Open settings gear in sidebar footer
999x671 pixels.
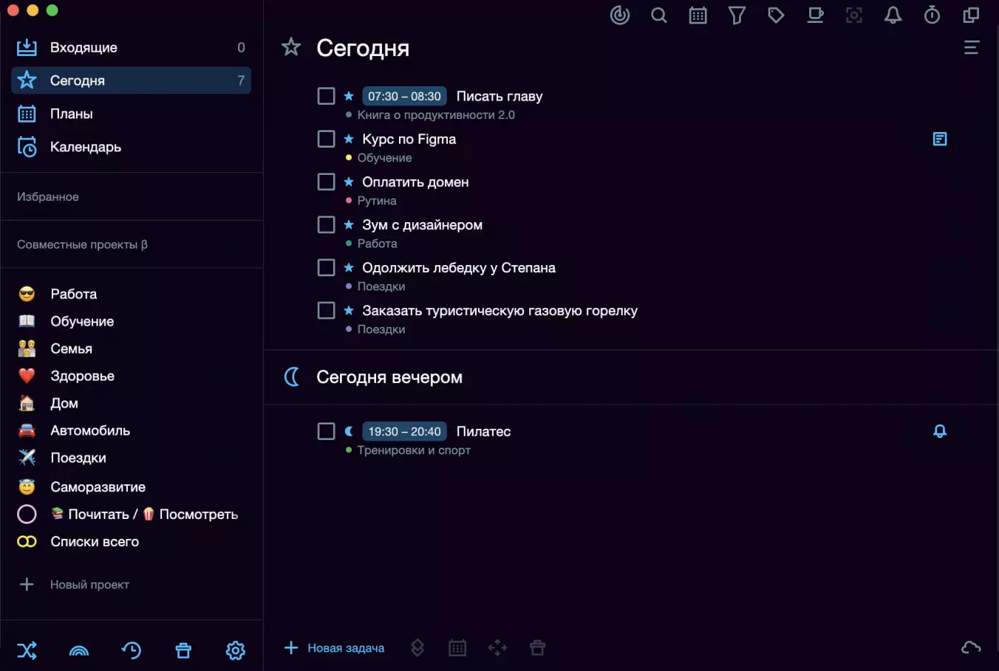click(236, 650)
